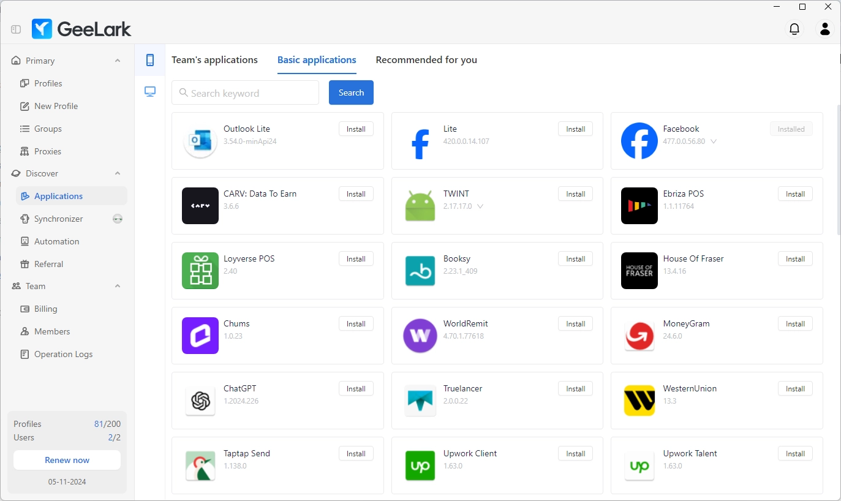The height and width of the screenshot is (501, 841).
Task: Open the Recommended for you tab
Action: (x=426, y=59)
